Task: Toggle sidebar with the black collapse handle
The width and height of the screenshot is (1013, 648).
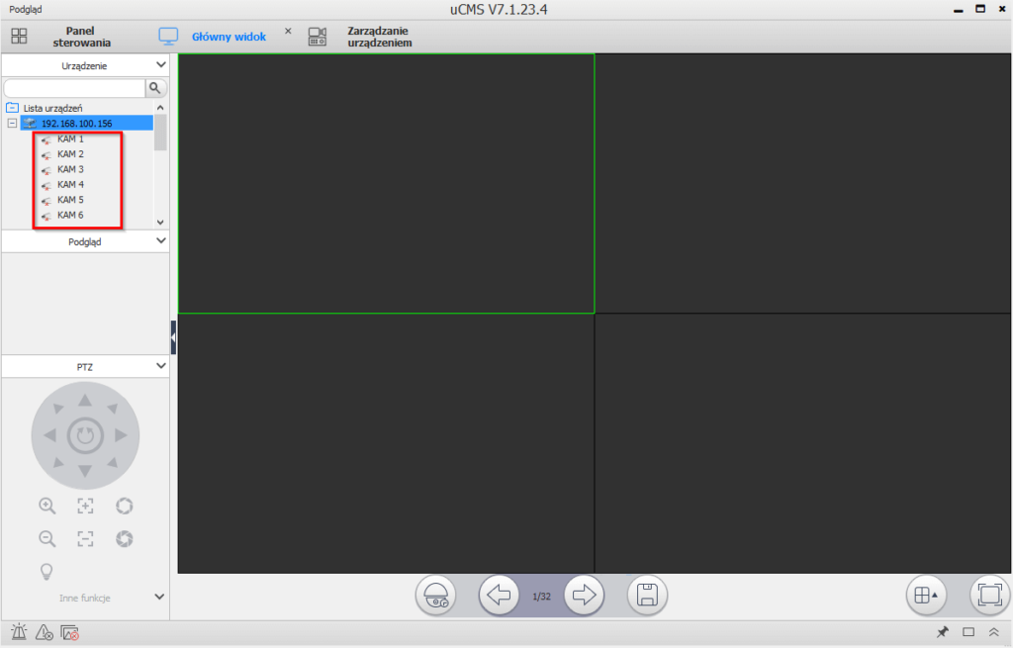Action: pyautogui.click(x=173, y=337)
